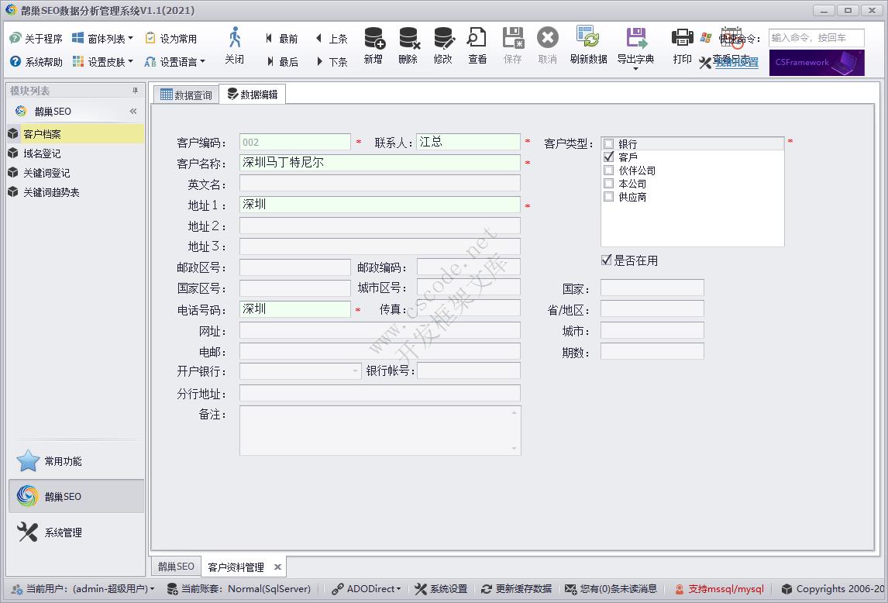Check the 银行 customer type checkbox
888x603 pixels.
pos(608,143)
